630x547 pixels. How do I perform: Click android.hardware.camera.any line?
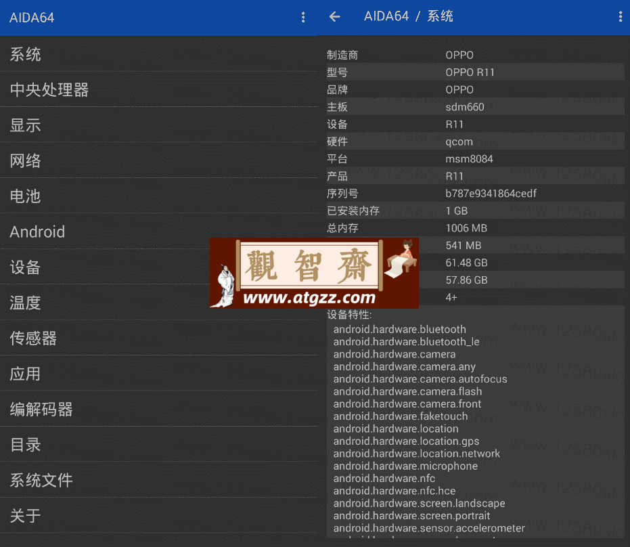(404, 366)
